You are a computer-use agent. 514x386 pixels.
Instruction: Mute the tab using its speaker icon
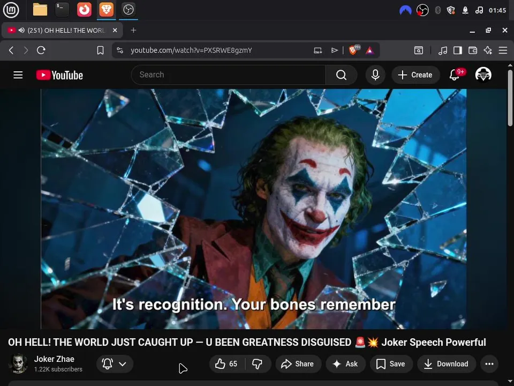(x=21, y=30)
